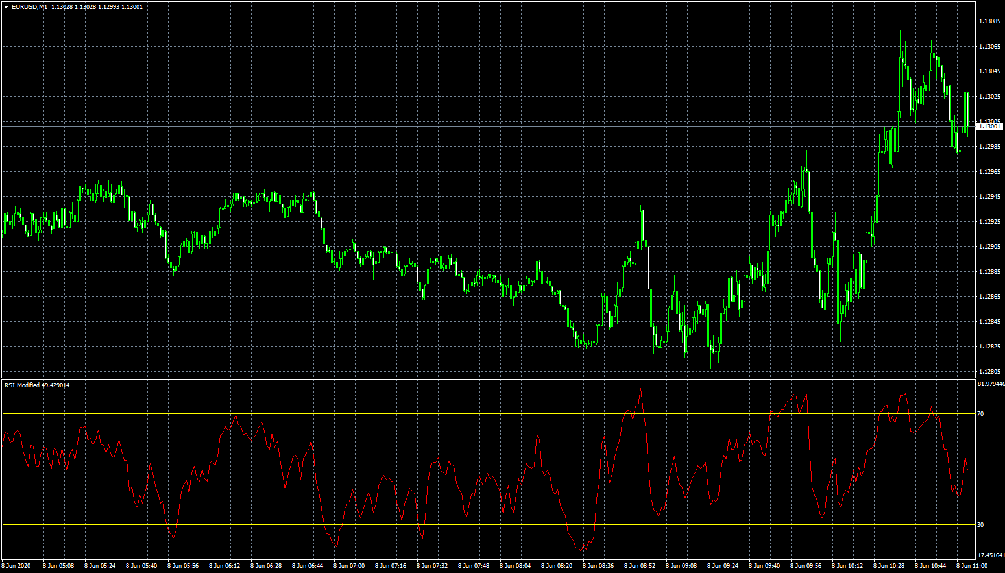
Task: Click the 8 Jun 05:24 time label
Action: (x=100, y=566)
